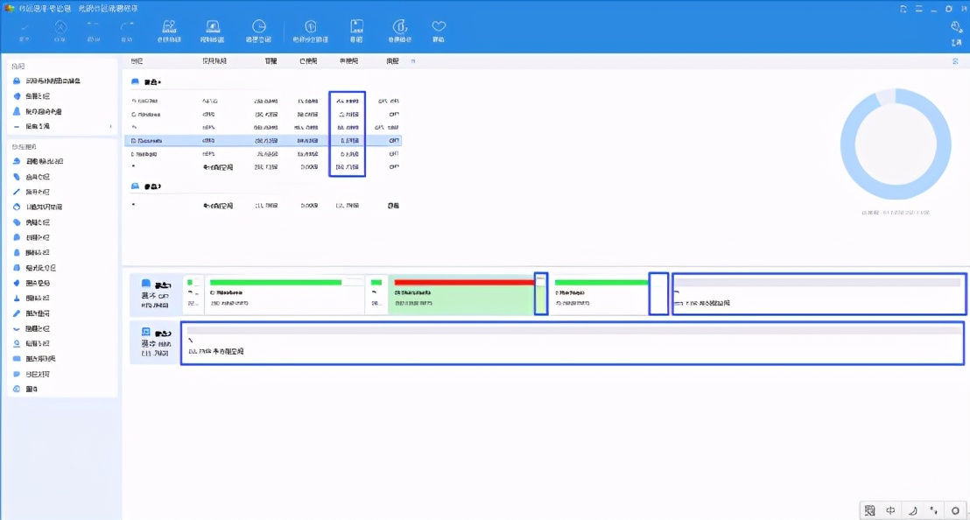Select the C: partition row in the table

(x=263, y=114)
